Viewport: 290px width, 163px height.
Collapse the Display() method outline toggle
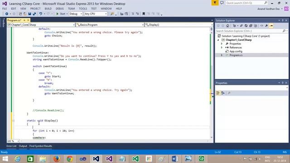coord(13,120)
